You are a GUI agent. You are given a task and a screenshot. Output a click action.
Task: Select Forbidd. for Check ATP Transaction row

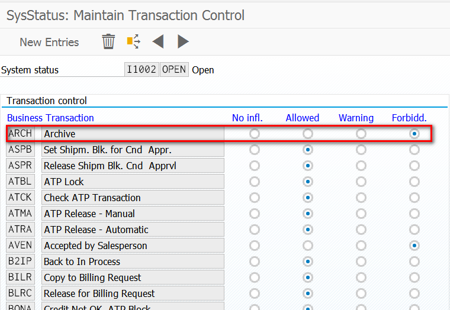(x=414, y=198)
